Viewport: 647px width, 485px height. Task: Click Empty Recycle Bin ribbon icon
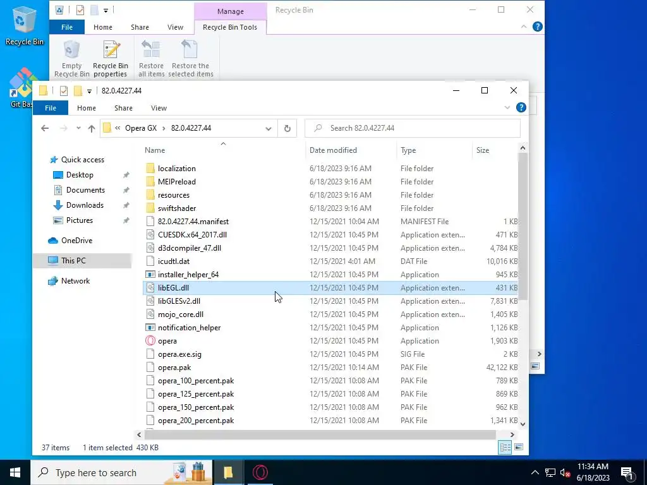point(72,59)
